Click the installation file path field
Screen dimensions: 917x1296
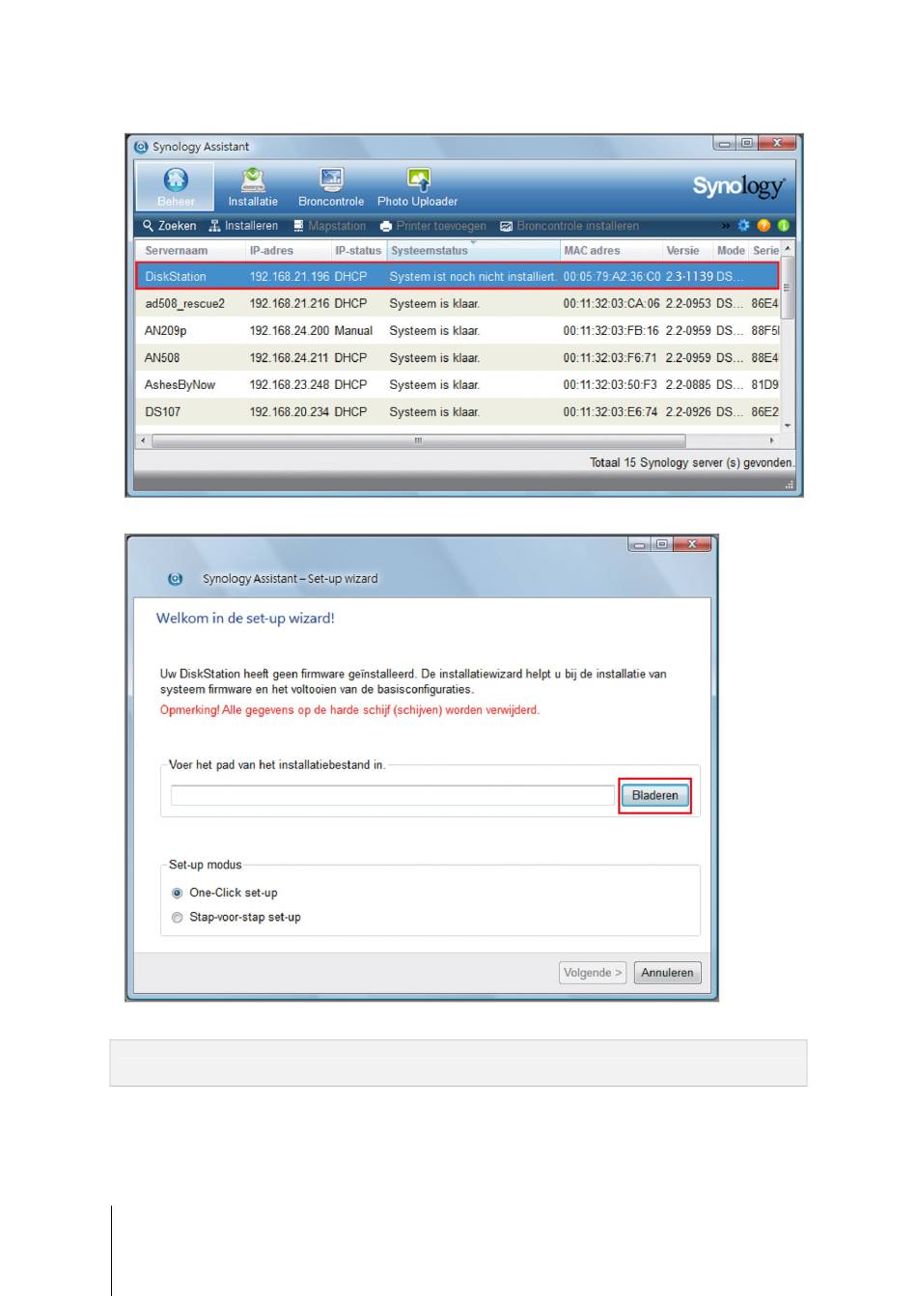(x=392, y=795)
